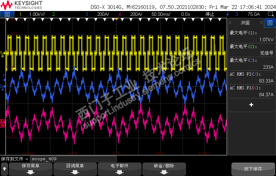Click the orange trigger time reference marker
This screenshot has height=176, width=276.
pos(116,19)
